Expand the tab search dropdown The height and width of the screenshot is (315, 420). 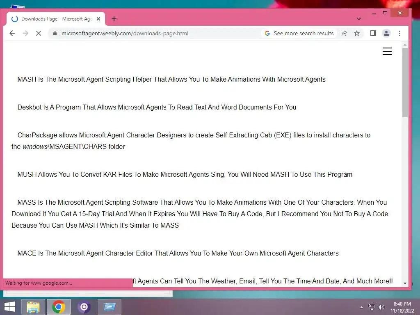click(x=359, y=19)
